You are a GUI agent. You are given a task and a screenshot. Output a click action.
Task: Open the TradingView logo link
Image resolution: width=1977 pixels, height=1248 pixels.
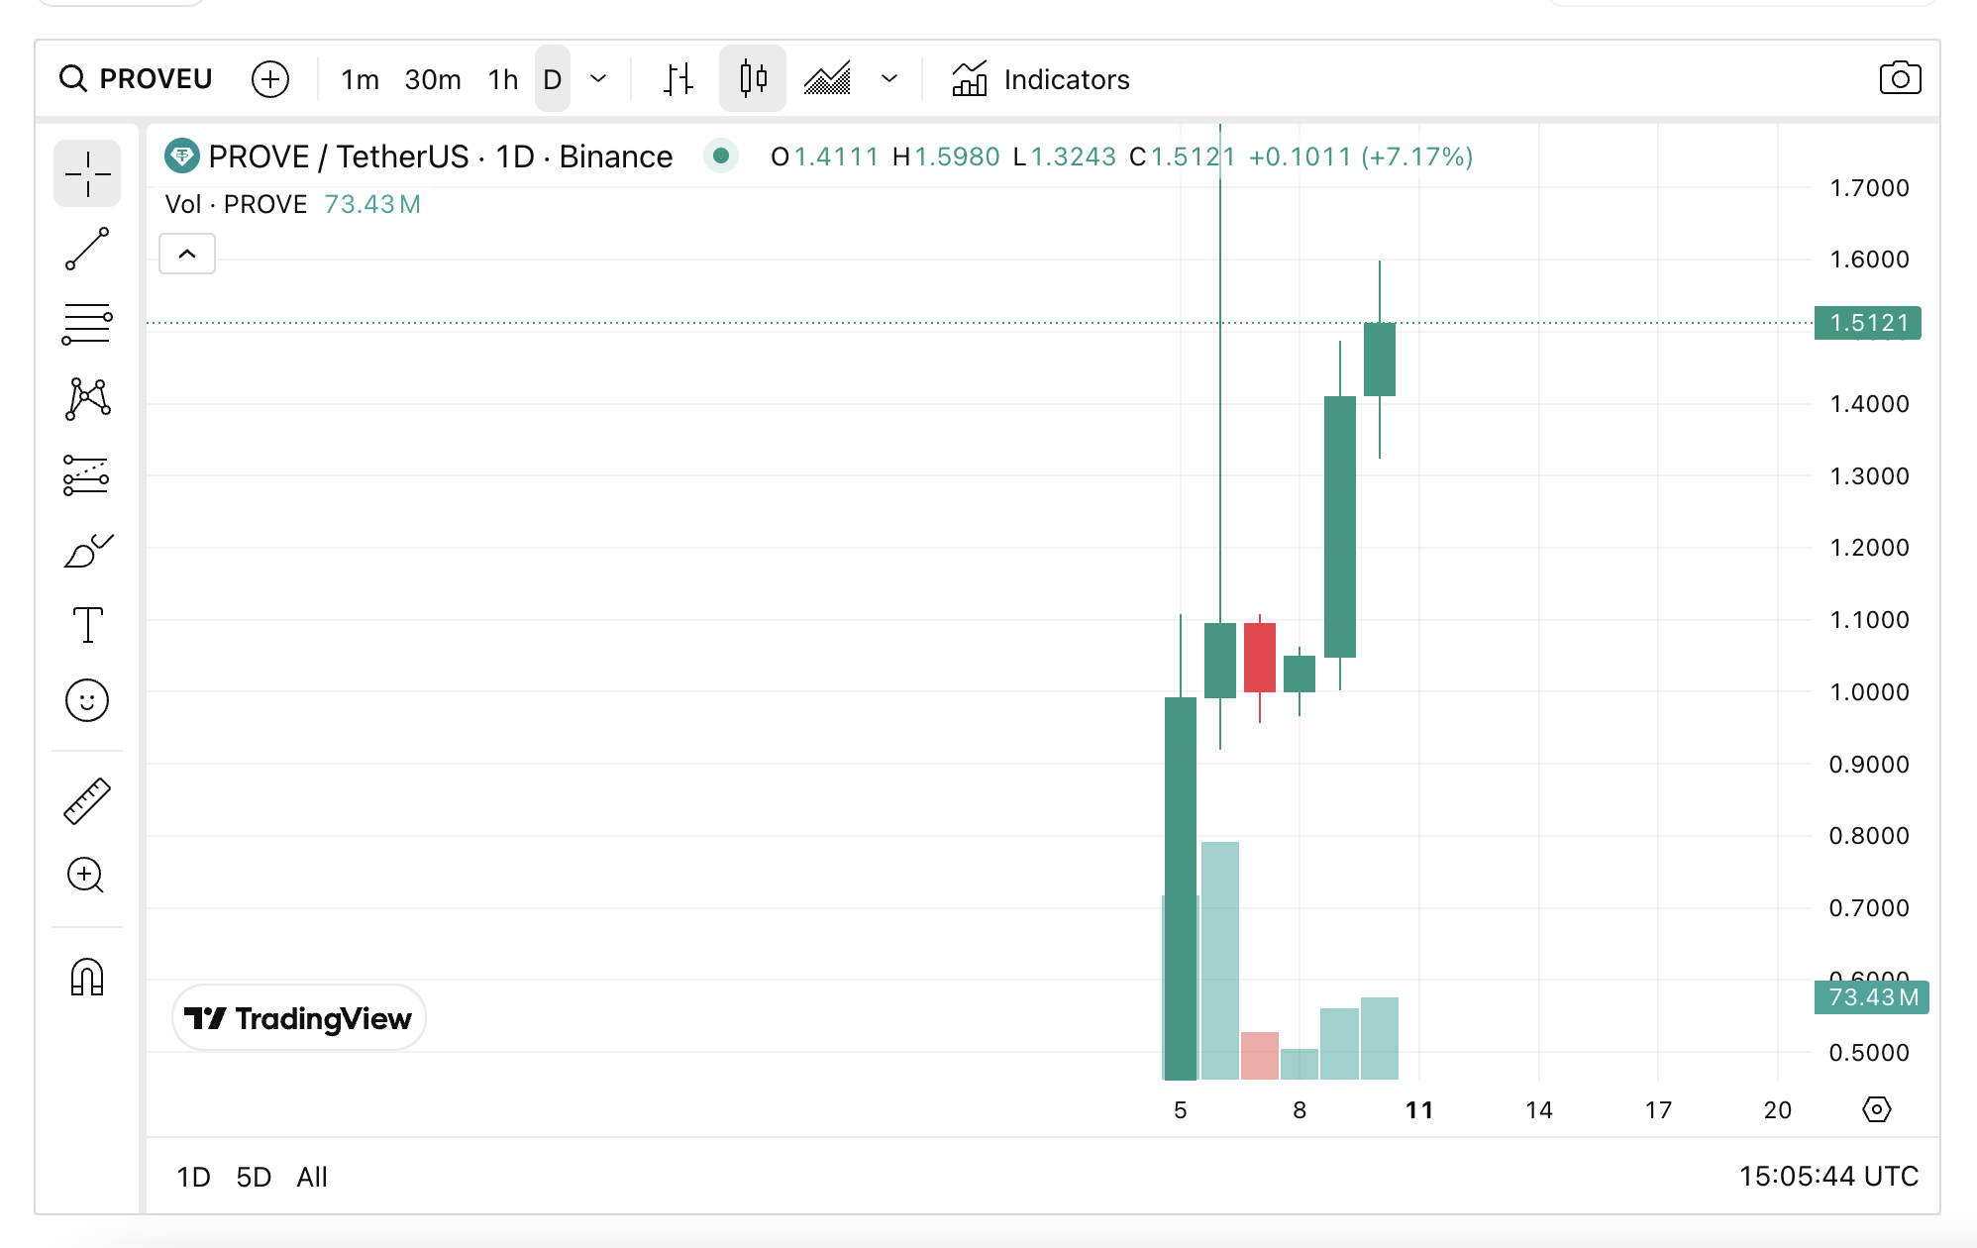tap(298, 1018)
